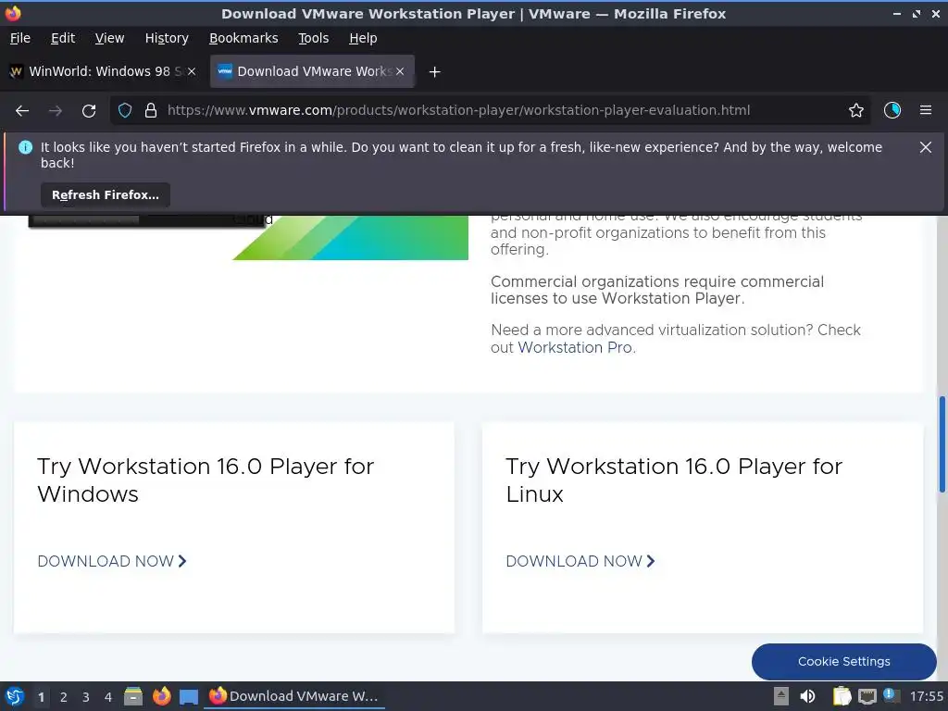The height and width of the screenshot is (711, 948).
Task: Click the commercial licenses paragraph text
Action: point(657,290)
